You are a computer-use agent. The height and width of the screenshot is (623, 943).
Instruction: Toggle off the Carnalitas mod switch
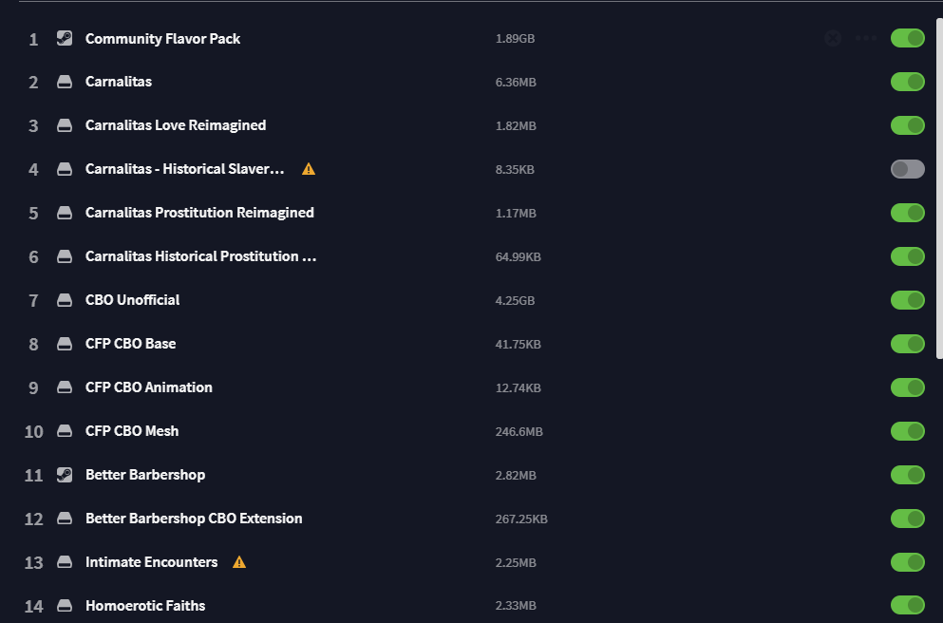pyautogui.click(x=908, y=82)
